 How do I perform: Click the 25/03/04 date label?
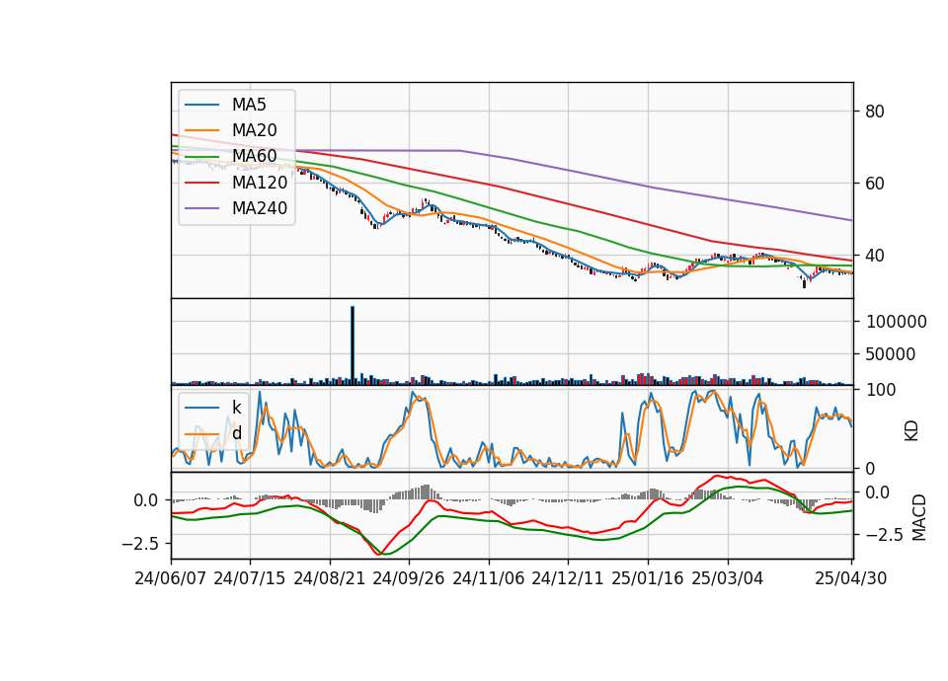pyautogui.click(x=728, y=579)
